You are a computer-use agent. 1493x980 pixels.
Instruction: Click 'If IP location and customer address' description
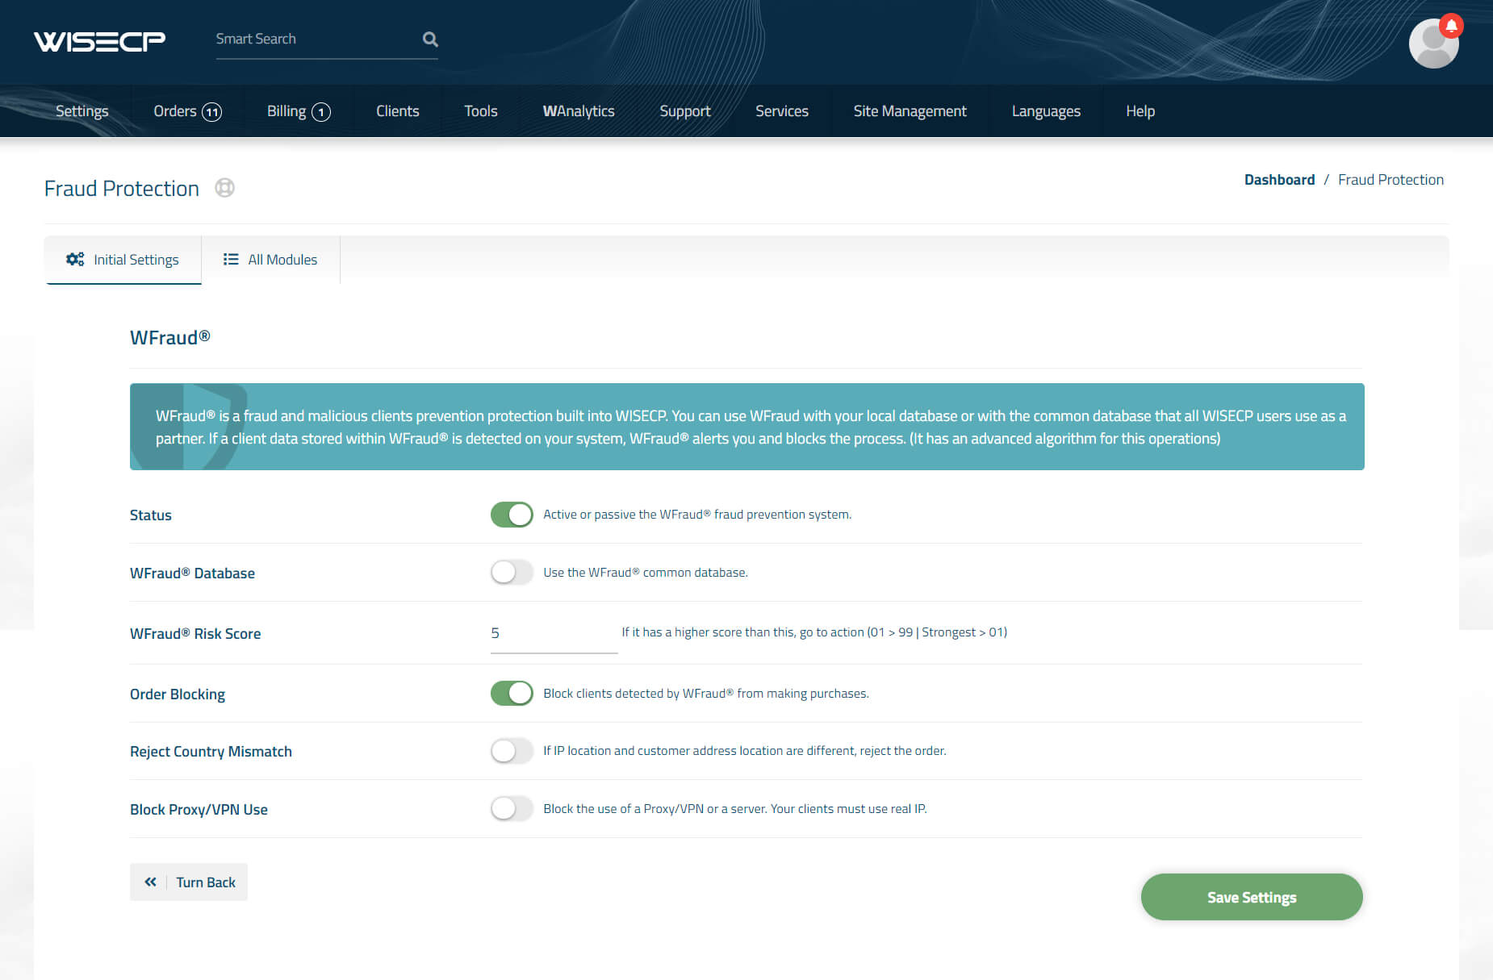[744, 751]
